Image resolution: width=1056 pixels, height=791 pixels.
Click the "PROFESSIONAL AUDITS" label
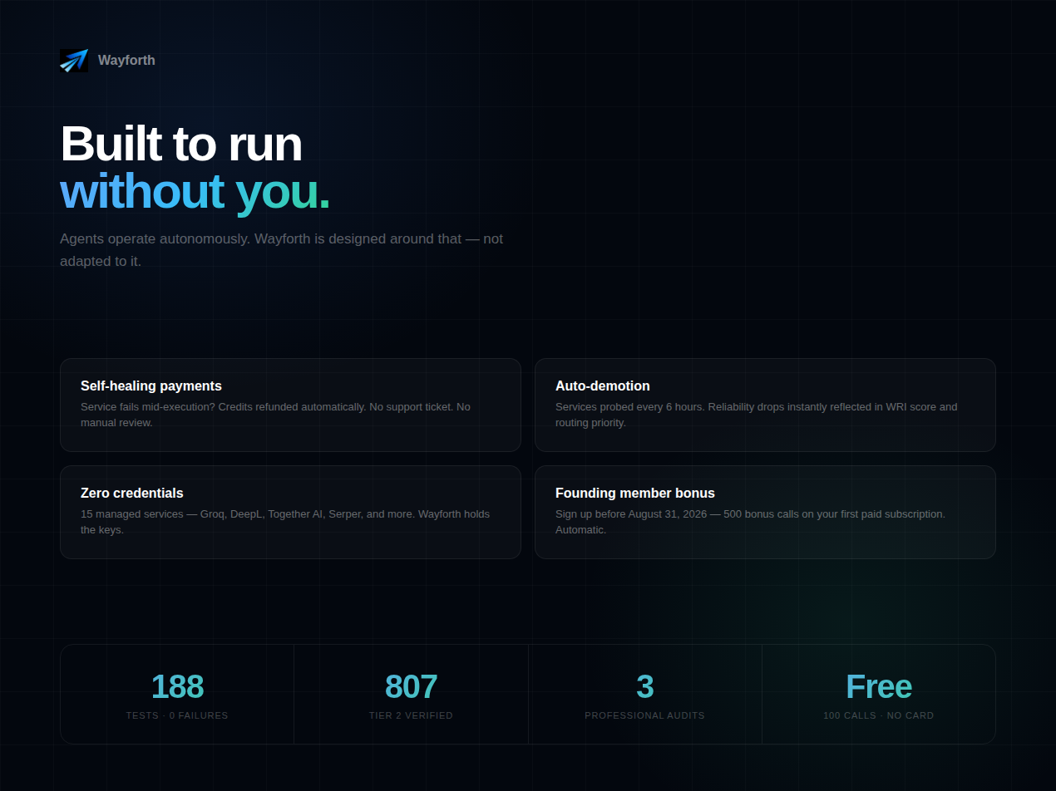[x=645, y=715]
